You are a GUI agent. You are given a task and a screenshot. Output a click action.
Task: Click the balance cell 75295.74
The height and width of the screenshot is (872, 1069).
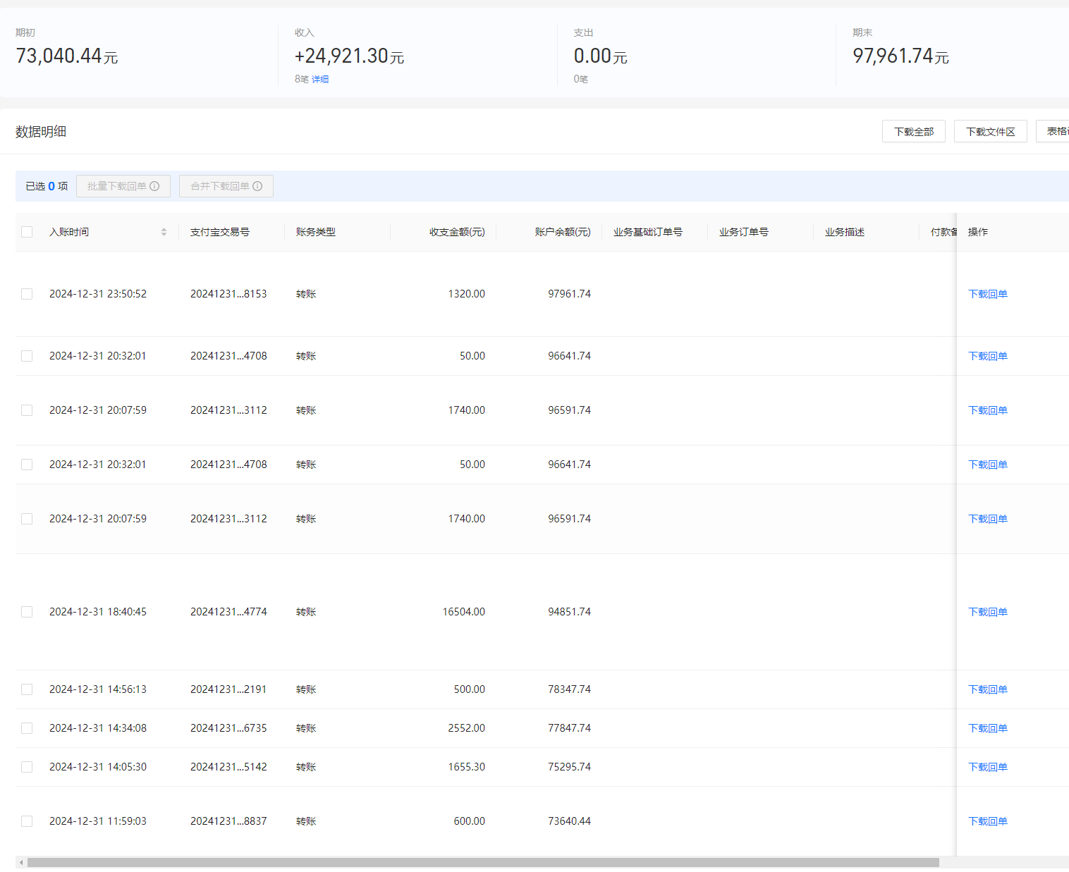coord(570,767)
